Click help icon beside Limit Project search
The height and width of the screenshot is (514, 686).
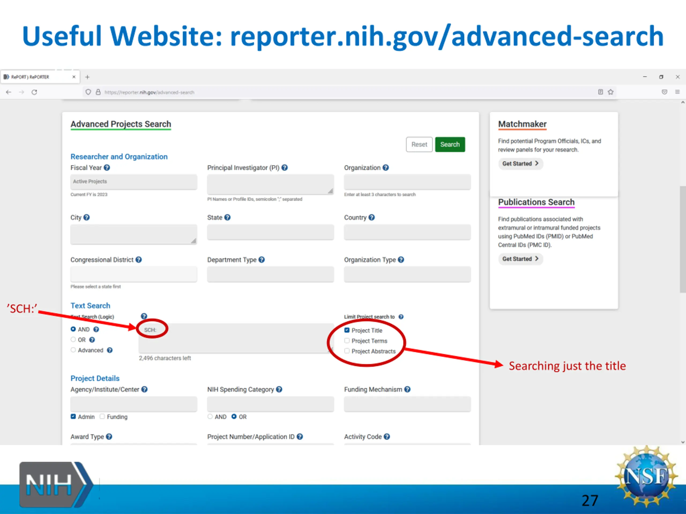(401, 317)
